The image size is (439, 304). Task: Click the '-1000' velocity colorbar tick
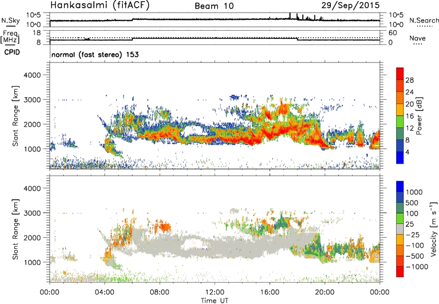click(417, 267)
